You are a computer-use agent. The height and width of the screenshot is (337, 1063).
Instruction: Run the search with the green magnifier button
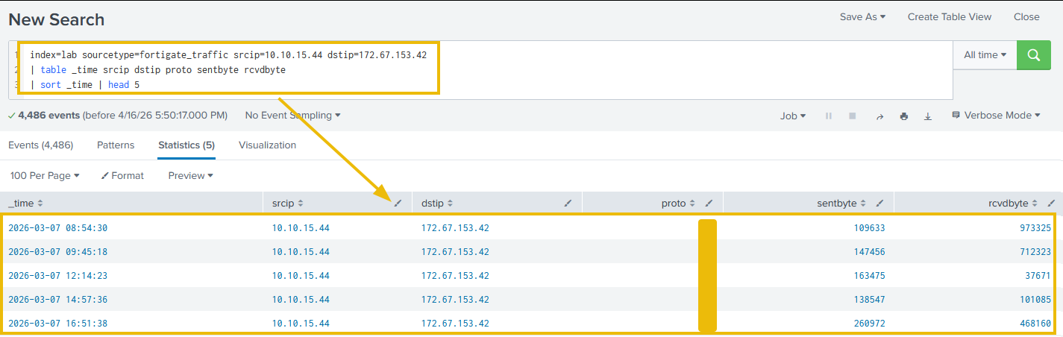click(1034, 55)
